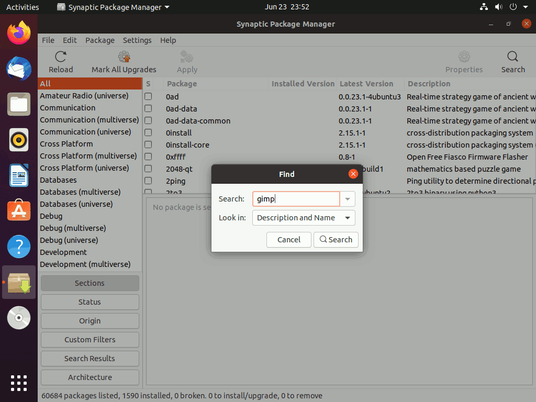Click the Mark All Upgrades icon
536x402 pixels.
(124, 57)
